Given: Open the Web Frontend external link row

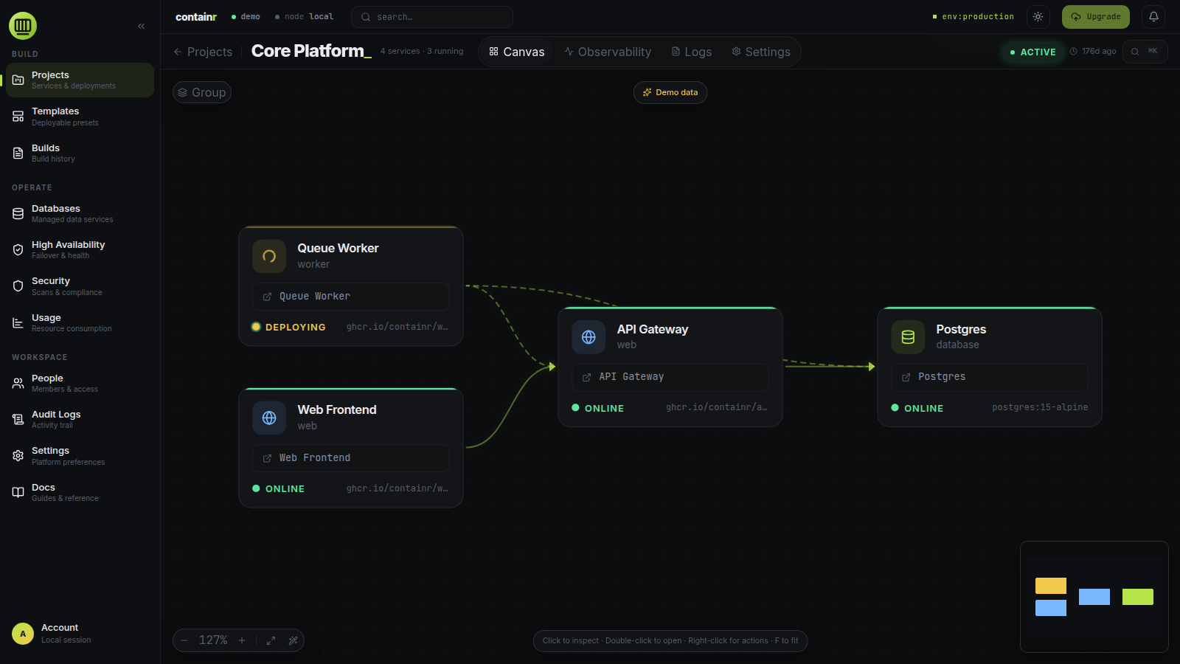Looking at the screenshot, I should pos(351,458).
